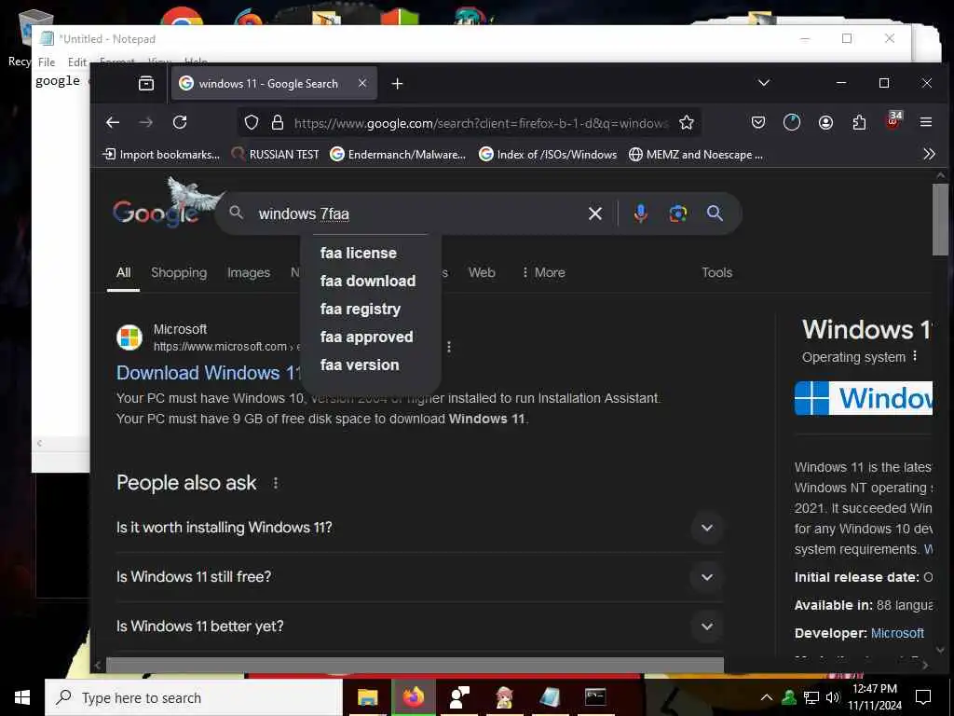
Task: Open Firefox tracking protection shield
Action: (x=252, y=123)
